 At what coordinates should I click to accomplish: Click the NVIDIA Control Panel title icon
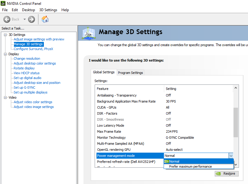(3, 3)
